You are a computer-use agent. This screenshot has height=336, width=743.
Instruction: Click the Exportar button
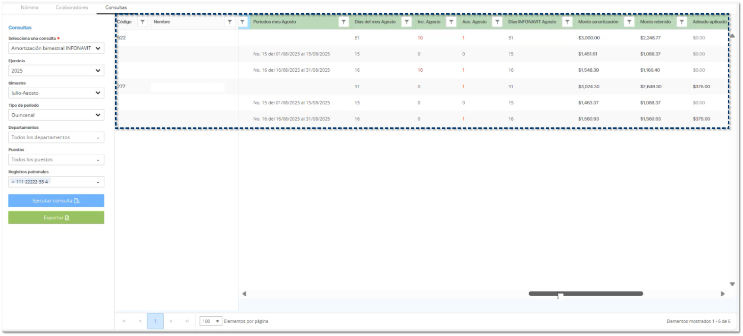point(56,218)
